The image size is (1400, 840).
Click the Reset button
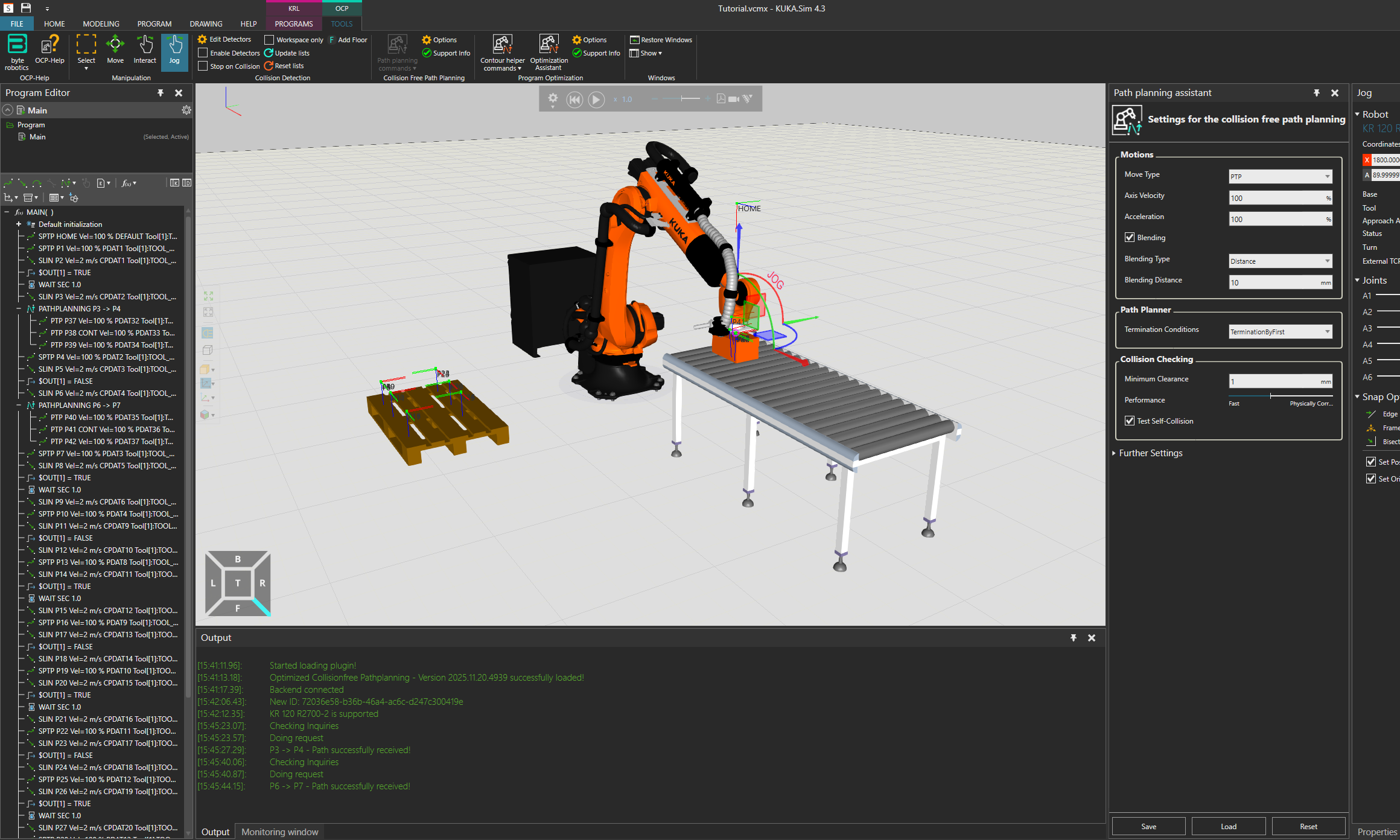[x=1308, y=827]
